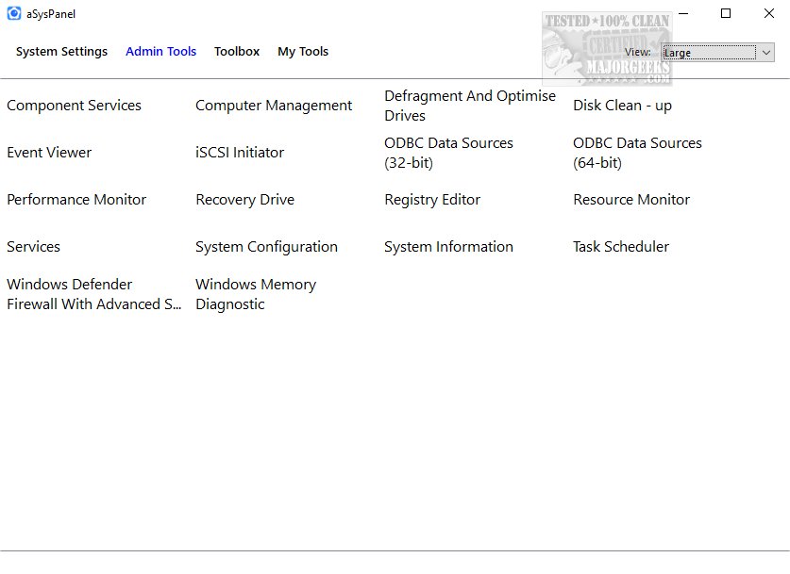Open Event Viewer
Screen dimensions: 790x574
point(49,153)
